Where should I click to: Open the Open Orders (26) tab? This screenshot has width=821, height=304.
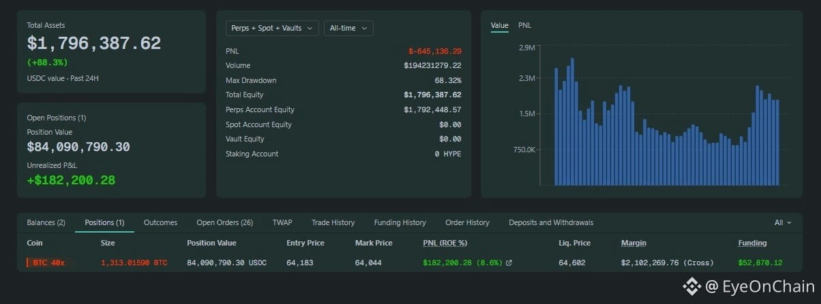[x=224, y=222]
